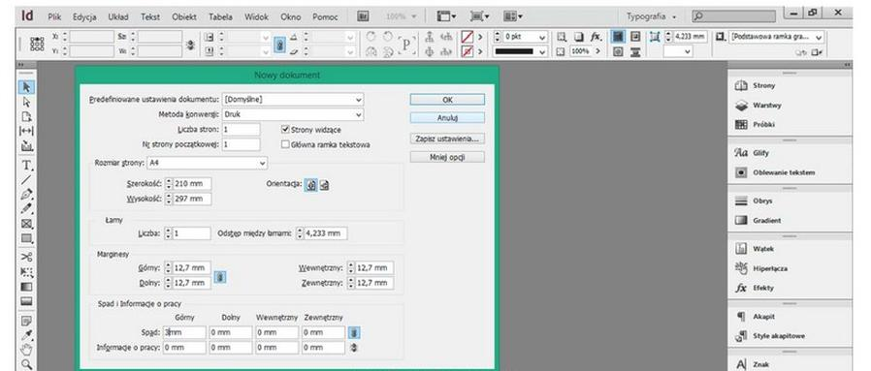Click the Górny margin input field
The width and height of the screenshot is (871, 371).
coord(192,268)
